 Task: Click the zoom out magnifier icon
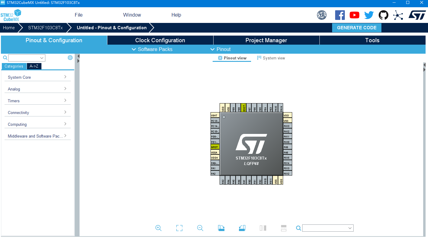tap(200, 228)
